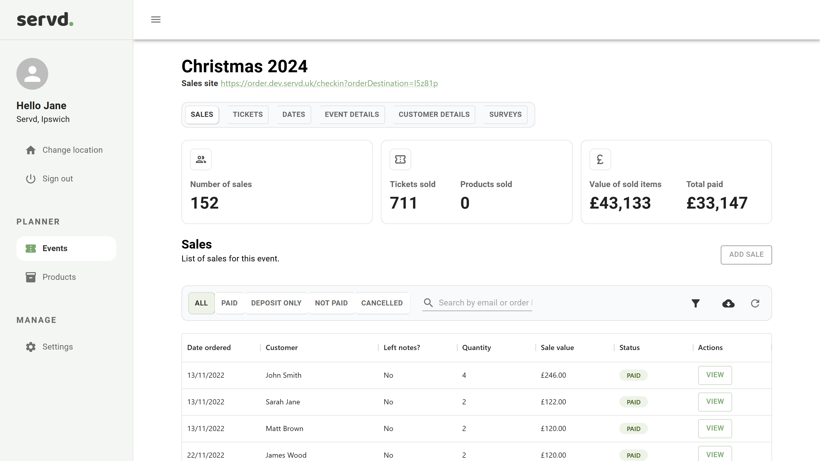Select the All sales filter
This screenshot has height=461, width=820.
(x=201, y=303)
